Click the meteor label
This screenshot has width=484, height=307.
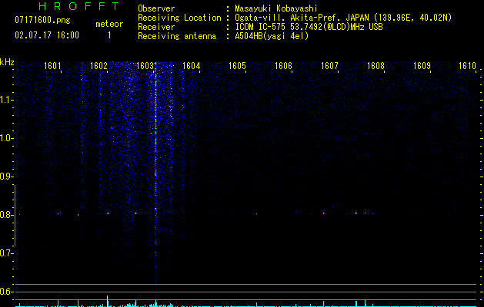(x=109, y=24)
